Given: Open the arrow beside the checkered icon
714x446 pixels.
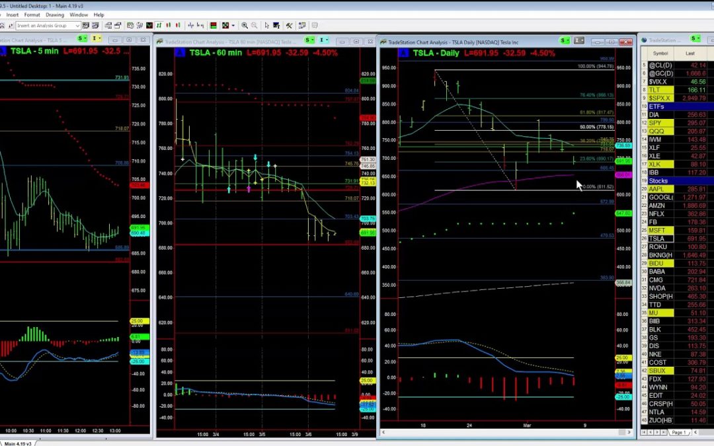Looking at the screenshot, I should tap(233, 26).
